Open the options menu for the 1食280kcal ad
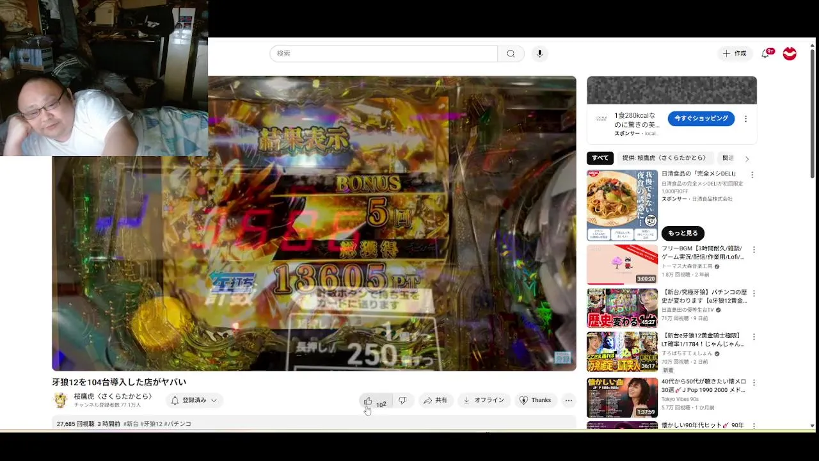819x461 pixels. [x=745, y=119]
